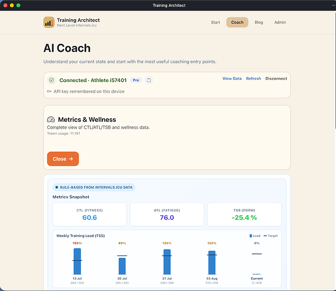Screen dimensions: 336x291
Task: Click the Pro badge next to athlete ID
Action: click(136, 80)
